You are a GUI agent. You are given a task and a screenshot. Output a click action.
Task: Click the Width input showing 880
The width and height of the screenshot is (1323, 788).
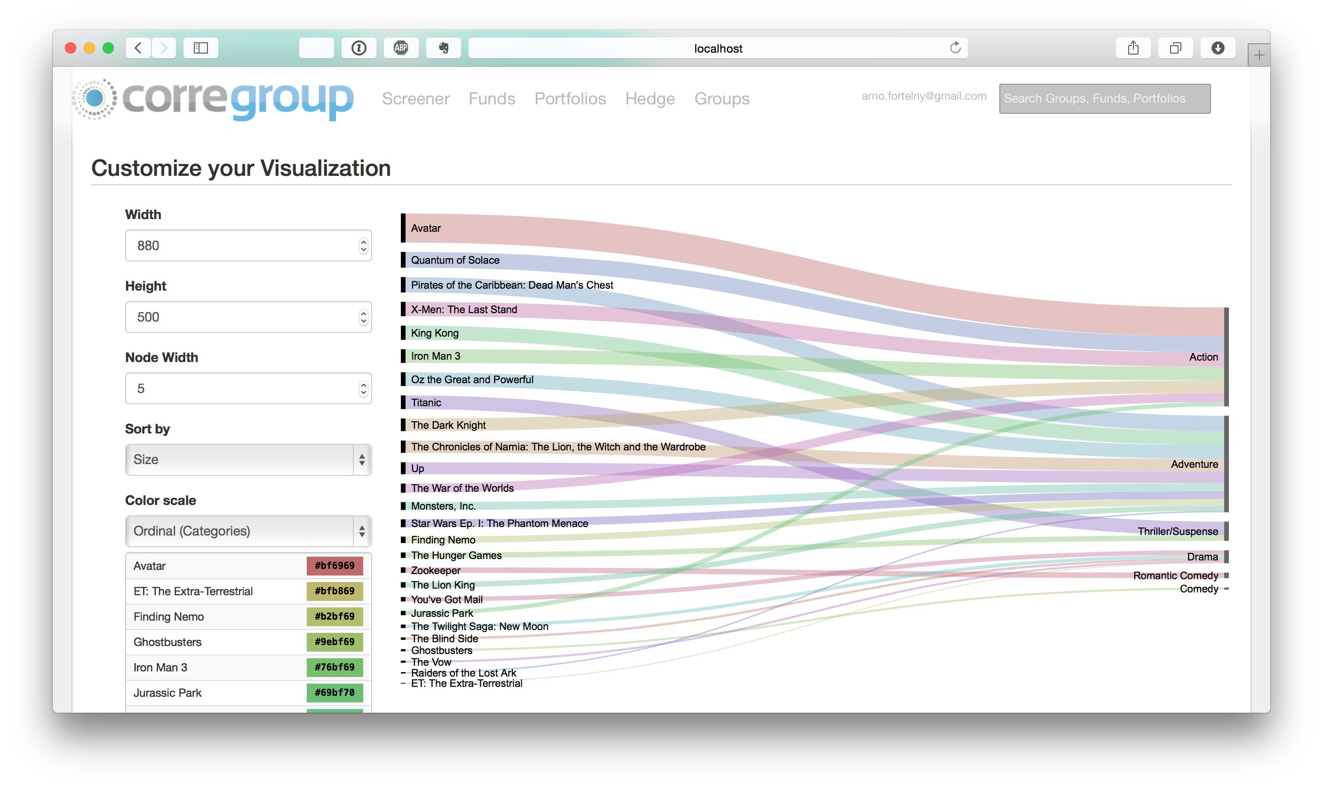pos(248,245)
